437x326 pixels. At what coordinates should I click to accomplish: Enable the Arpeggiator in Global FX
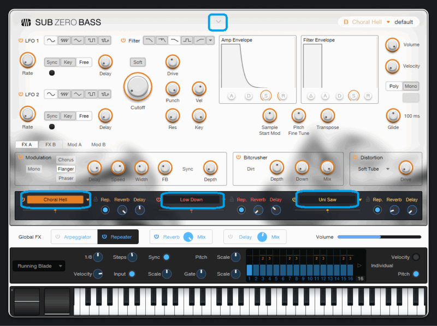pyautogui.click(x=74, y=237)
